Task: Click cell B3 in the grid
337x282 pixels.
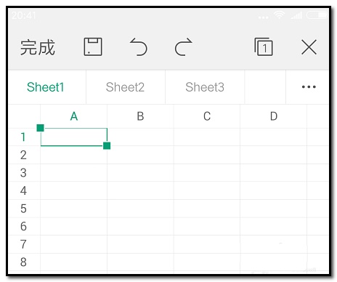Action: [140, 173]
